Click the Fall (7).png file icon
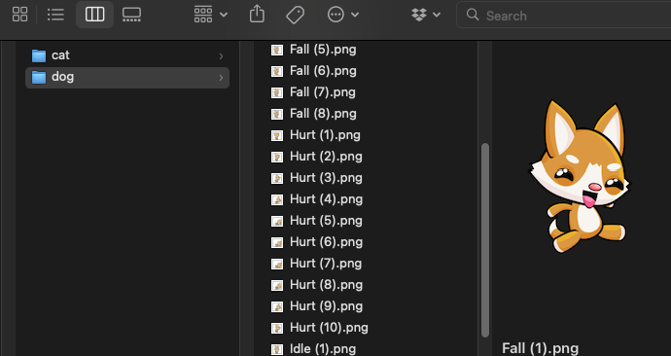Viewport: 671px width, 356px height. (x=277, y=92)
